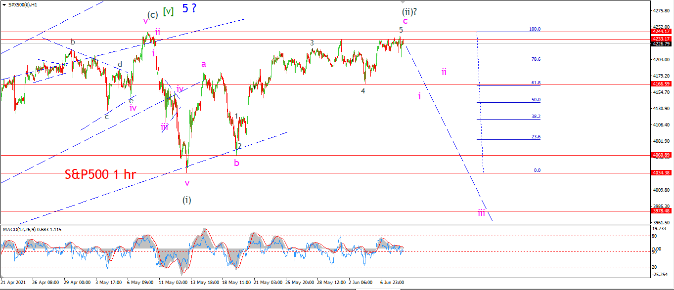Image resolution: width=674 pixels, height=290 pixels.
Task: Select the green "[v]" wave label
Action: [169, 12]
